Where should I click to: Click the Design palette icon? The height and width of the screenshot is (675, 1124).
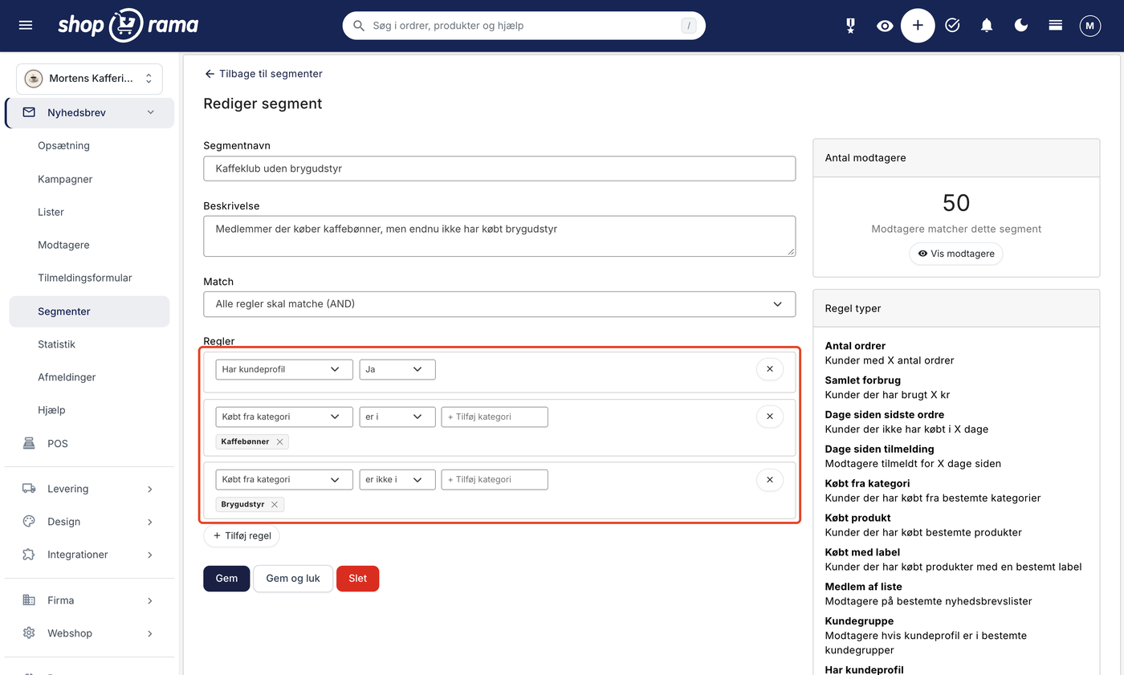(x=29, y=521)
